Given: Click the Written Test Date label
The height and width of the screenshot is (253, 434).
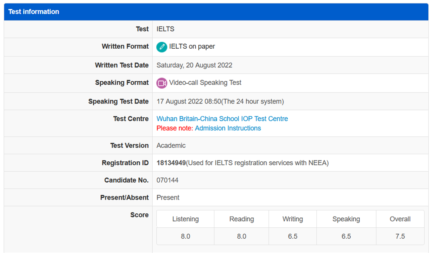Looking at the screenshot, I should (x=122, y=65).
